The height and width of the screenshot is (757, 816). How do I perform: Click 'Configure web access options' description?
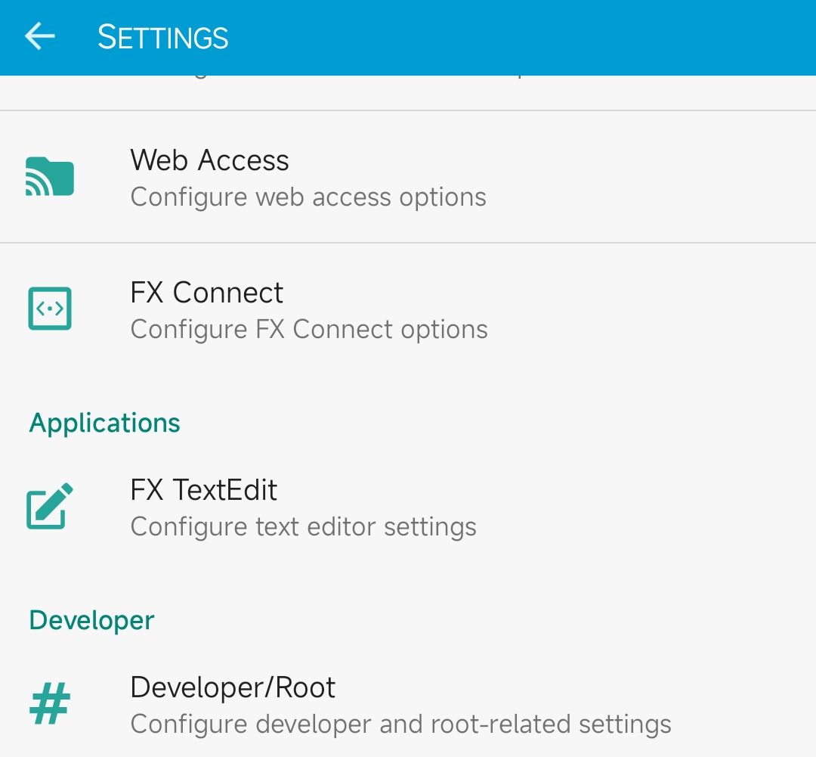(308, 197)
